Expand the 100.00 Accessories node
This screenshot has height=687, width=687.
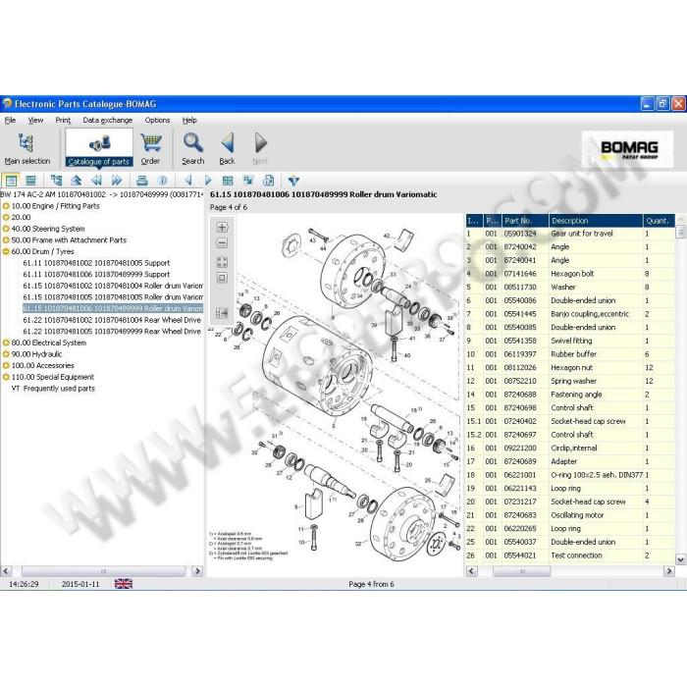(6, 365)
